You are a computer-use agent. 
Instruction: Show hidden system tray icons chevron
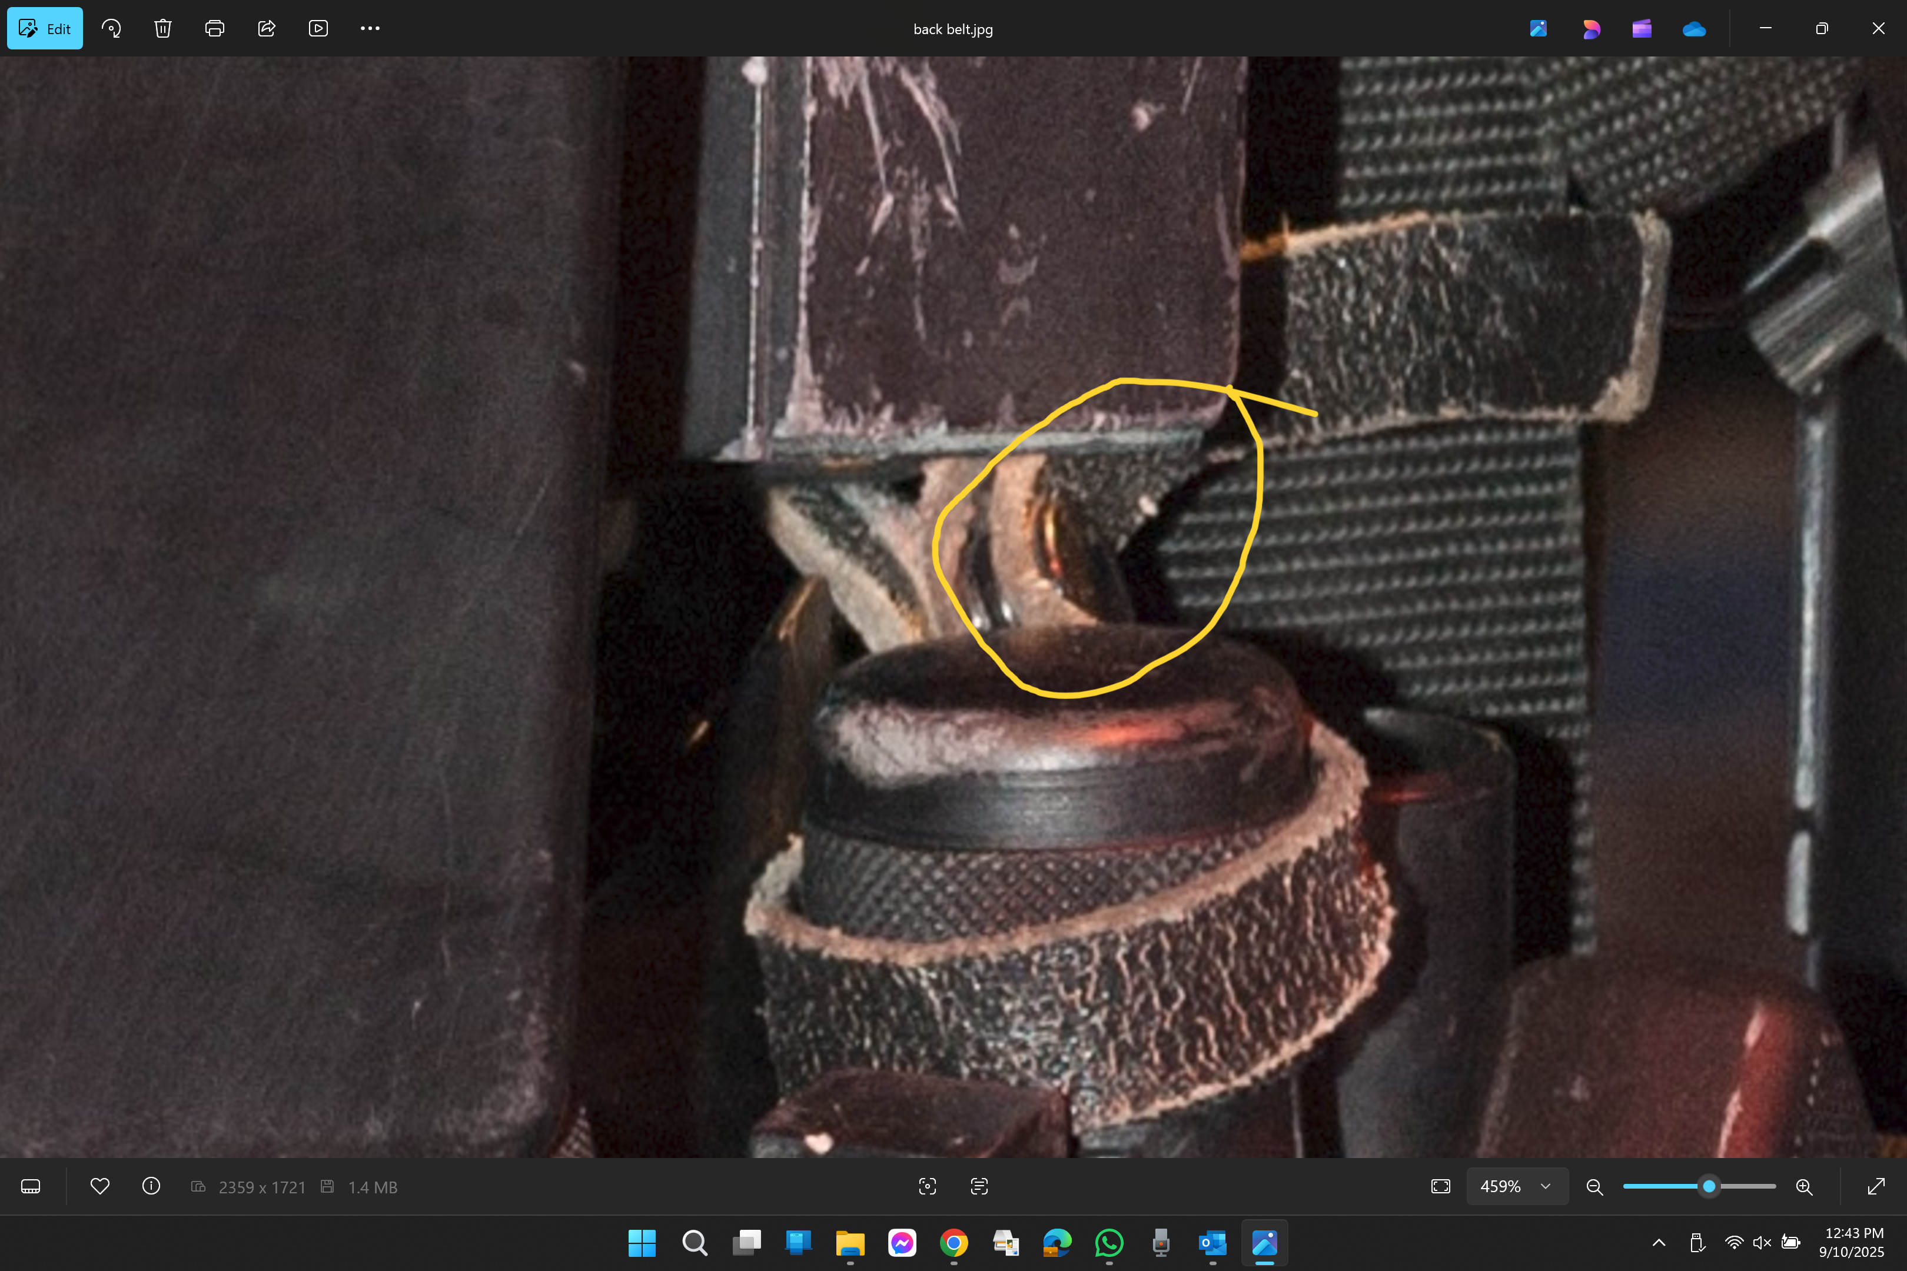(1659, 1243)
